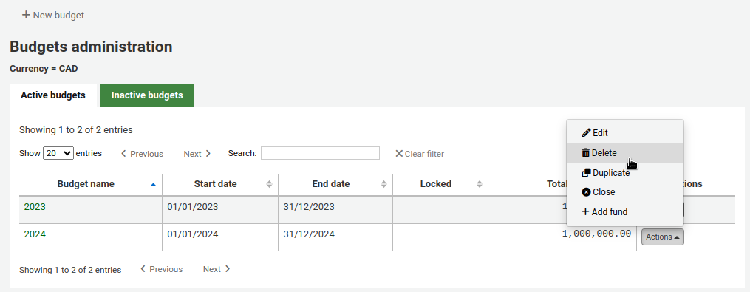Click the 1,000,000.00 total for 2024
Screen dimensions: 750x292
click(x=596, y=234)
